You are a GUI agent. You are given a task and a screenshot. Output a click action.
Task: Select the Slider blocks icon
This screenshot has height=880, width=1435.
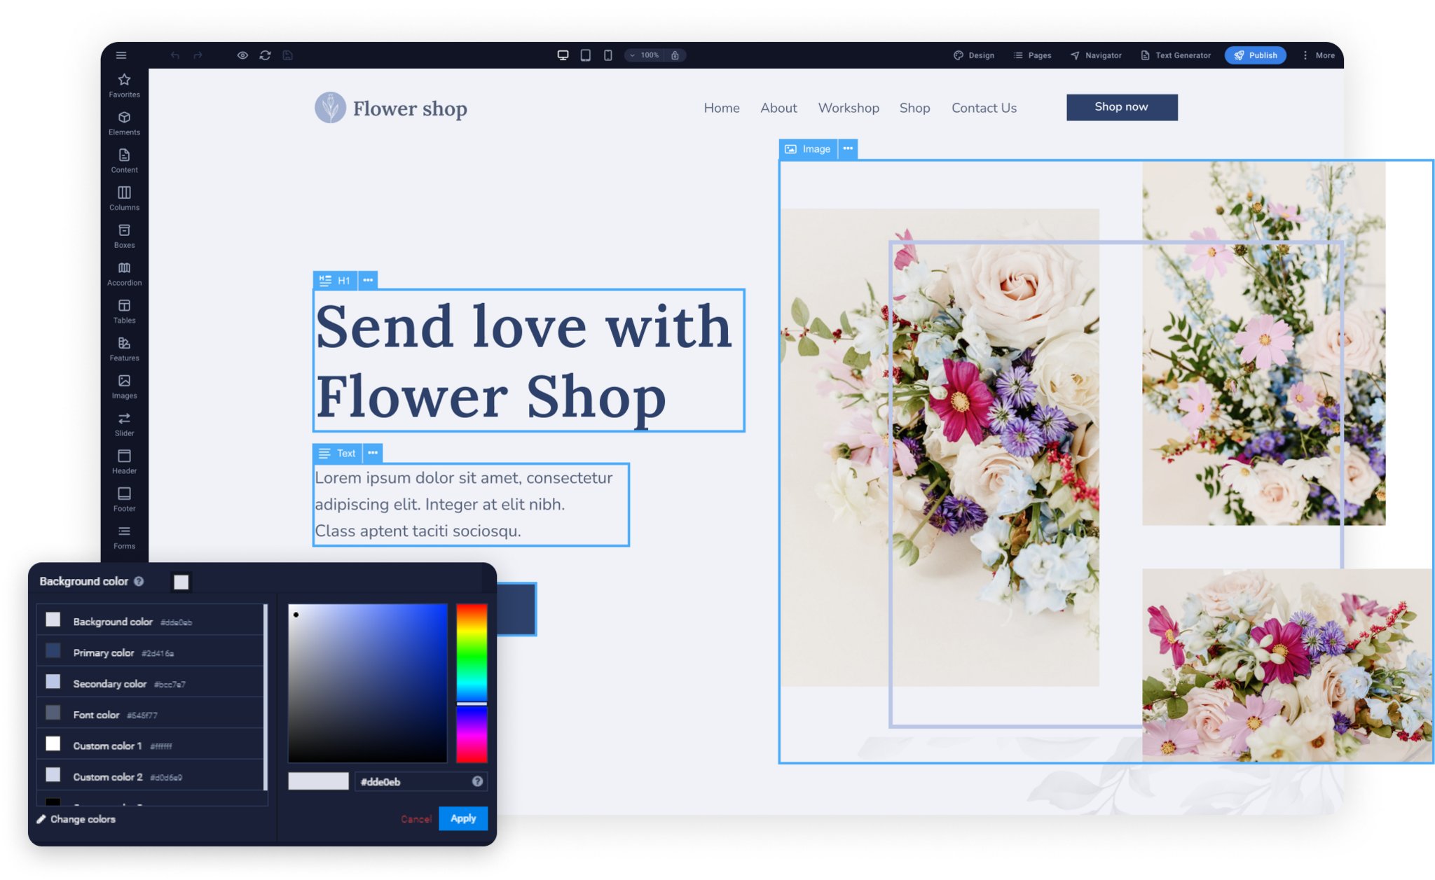(x=124, y=424)
